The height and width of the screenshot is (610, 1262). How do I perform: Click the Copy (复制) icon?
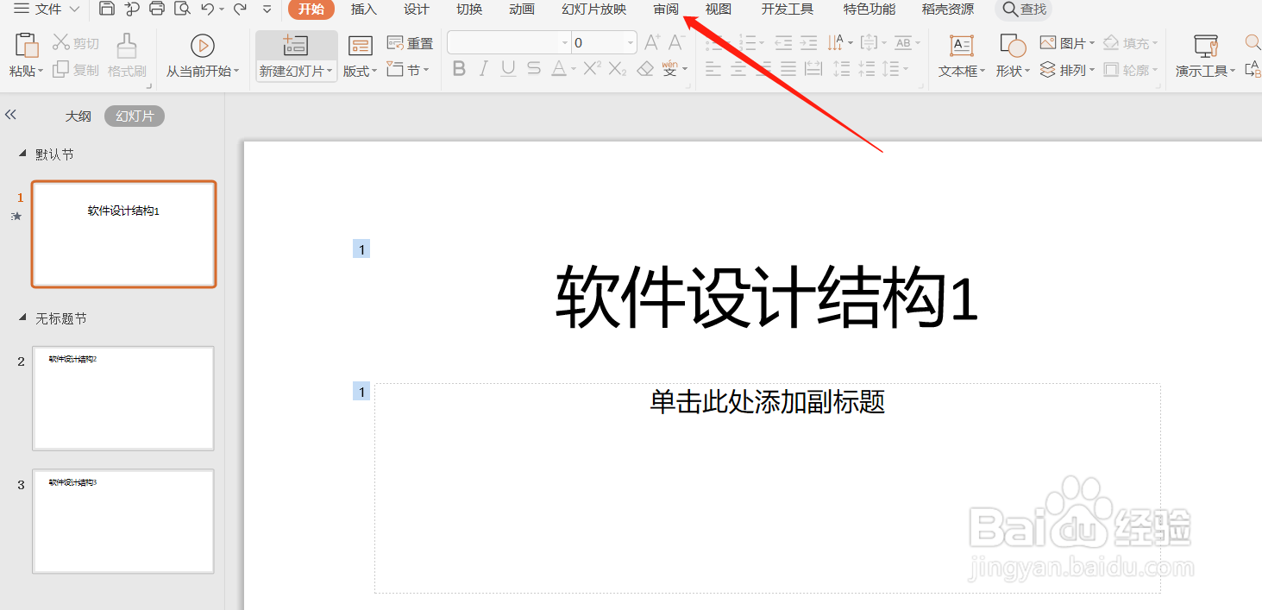61,70
